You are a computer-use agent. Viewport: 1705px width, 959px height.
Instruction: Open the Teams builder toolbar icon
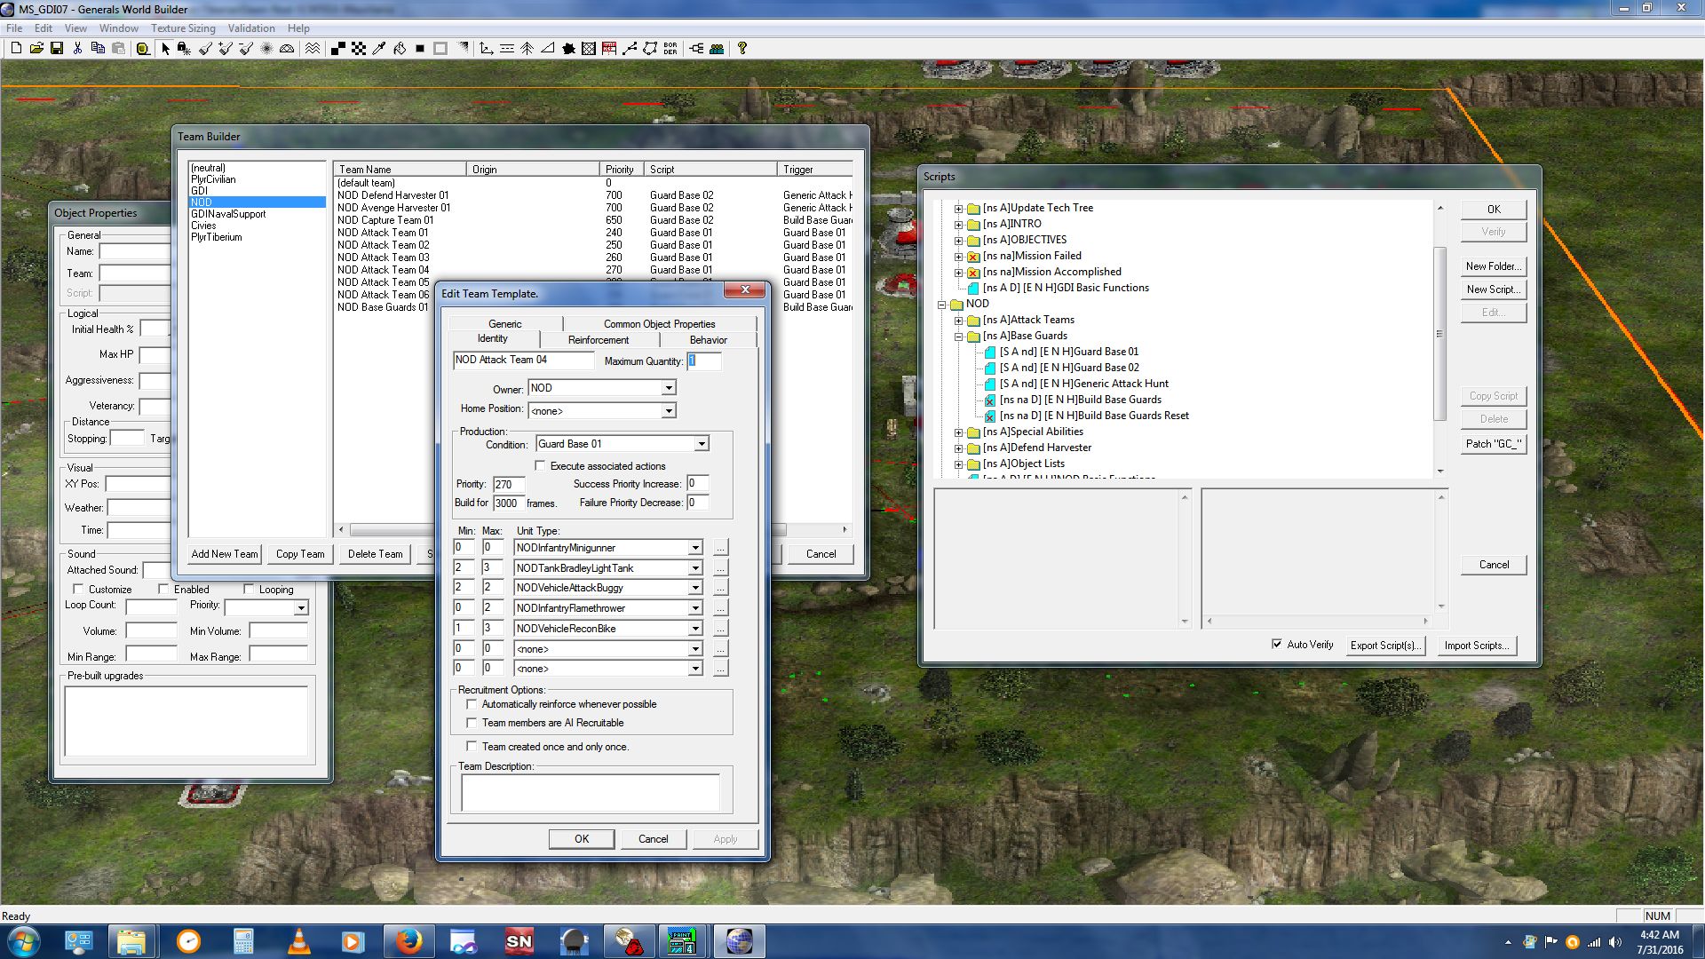click(717, 48)
